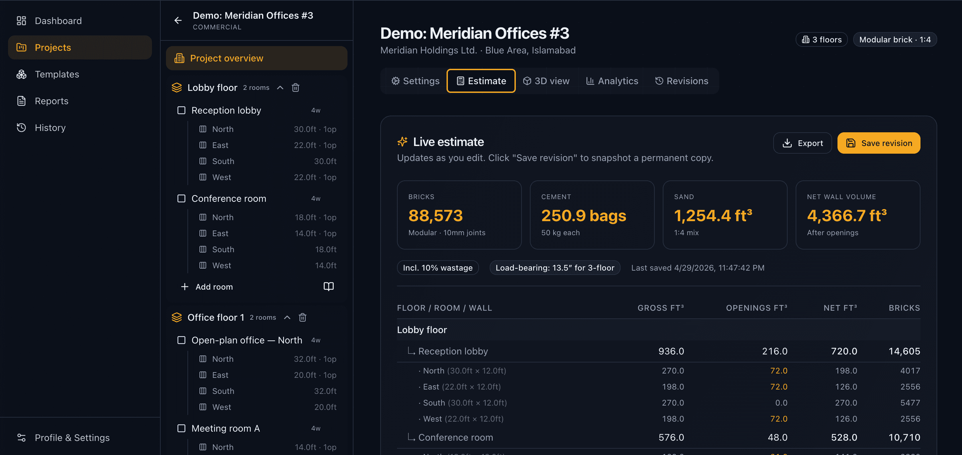Viewport: 962px width, 455px height.
Task: Toggle the Conference room checkbox
Action: click(181, 199)
